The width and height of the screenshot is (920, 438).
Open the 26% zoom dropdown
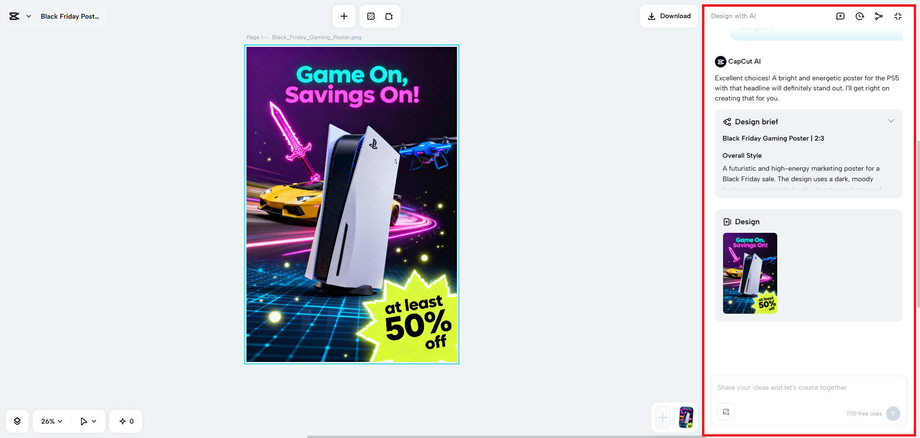point(51,421)
